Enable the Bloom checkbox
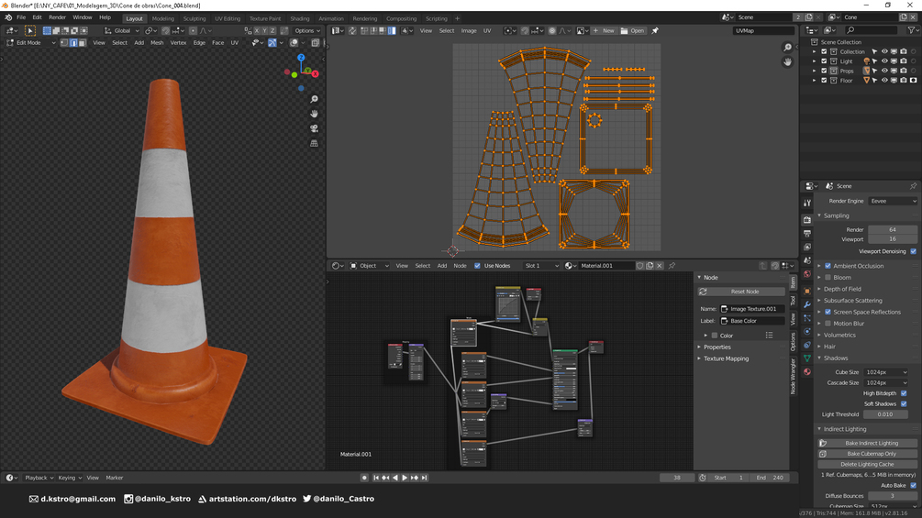922x518 pixels. (x=828, y=277)
